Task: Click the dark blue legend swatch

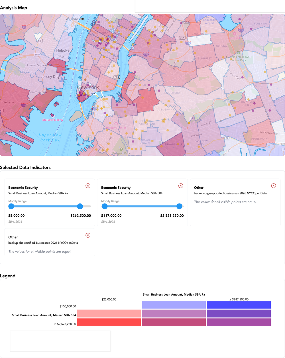Action: coord(239,305)
